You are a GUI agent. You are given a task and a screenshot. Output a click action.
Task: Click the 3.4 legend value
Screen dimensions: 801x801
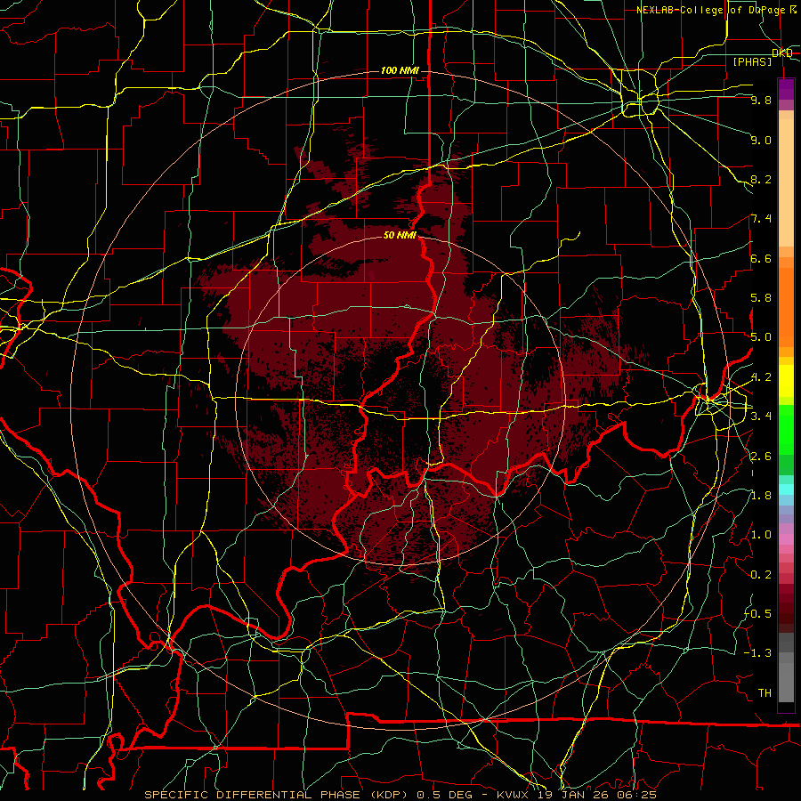pos(761,416)
